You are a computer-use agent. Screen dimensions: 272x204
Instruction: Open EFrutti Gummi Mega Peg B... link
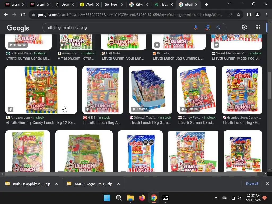click(236, 58)
